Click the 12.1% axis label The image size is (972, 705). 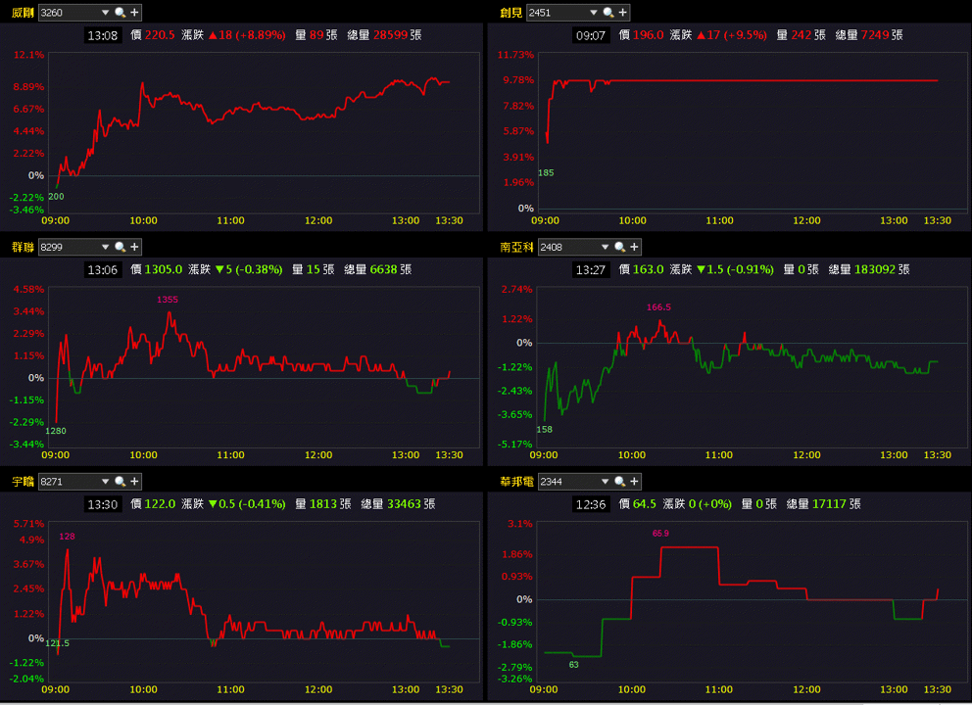tap(29, 55)
